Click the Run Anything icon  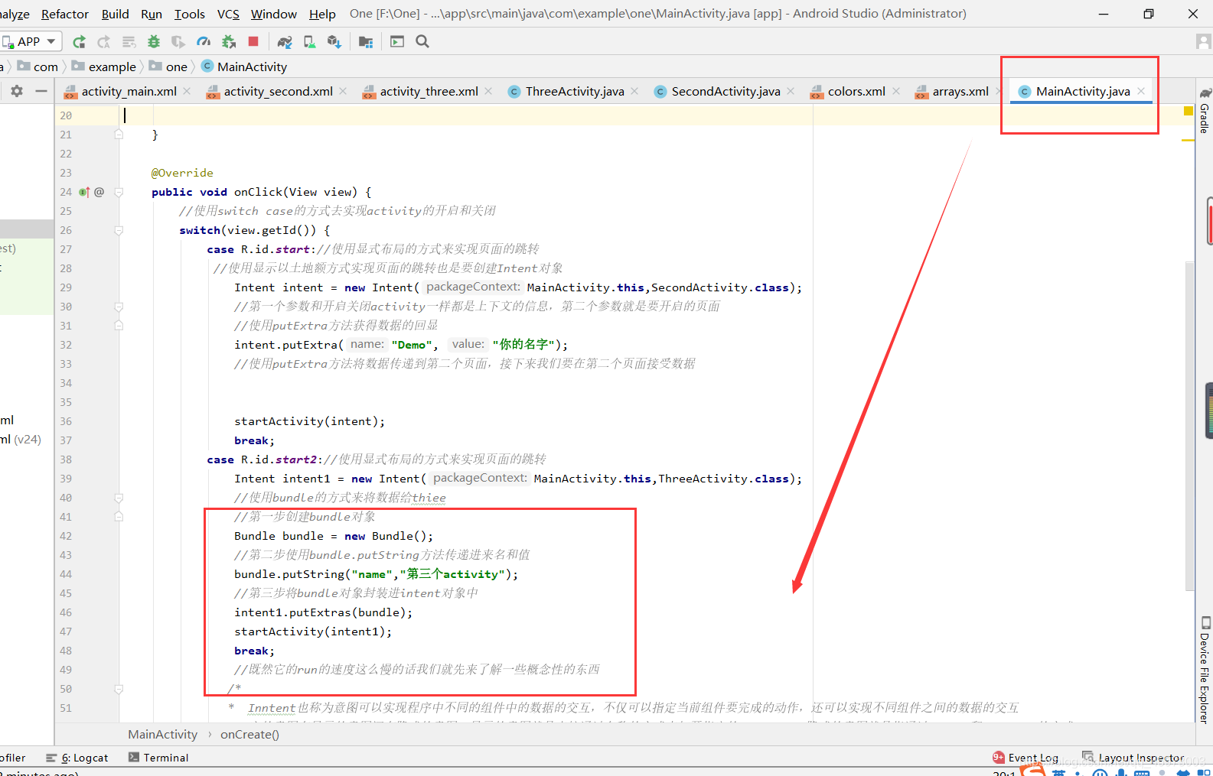(x=397, y=41)
